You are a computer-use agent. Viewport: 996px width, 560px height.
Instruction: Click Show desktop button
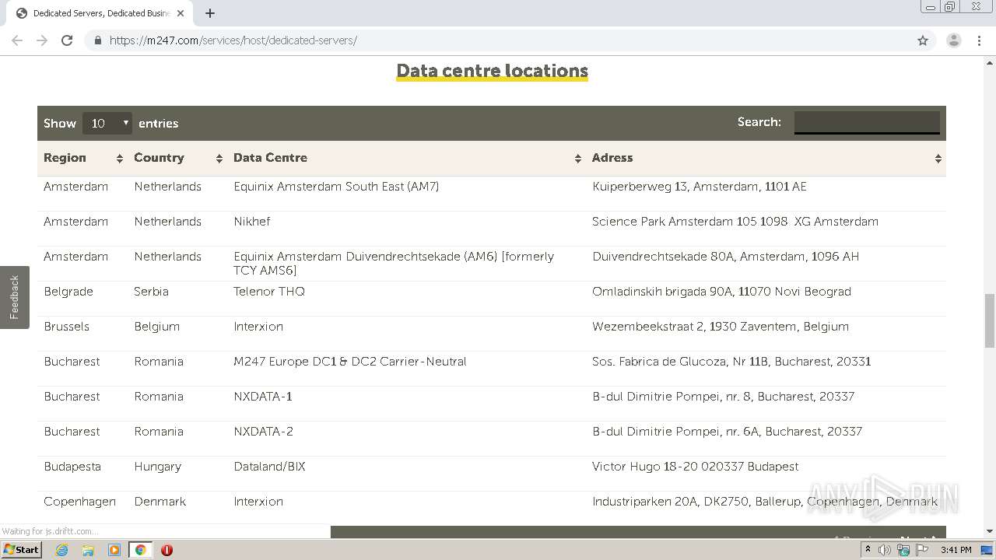[987, 550]
